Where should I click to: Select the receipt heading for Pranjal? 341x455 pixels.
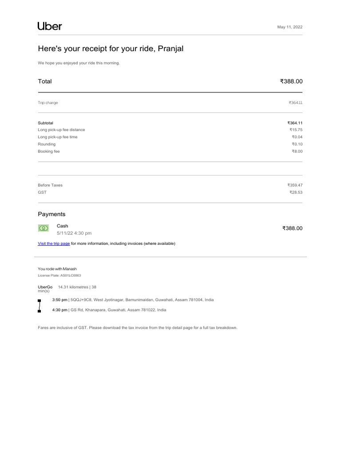coord(111,48)
